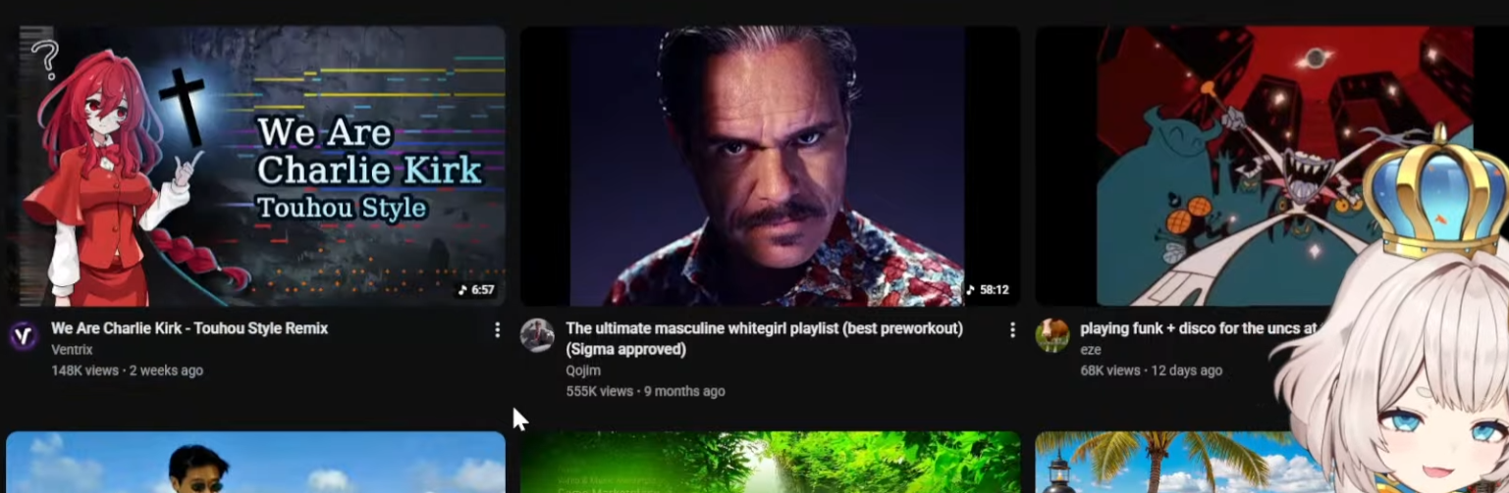Viewport: 1509px width, 493px height.
Task: Open the mustached man playlist thumbnail
Action: [x=770, y=166]
